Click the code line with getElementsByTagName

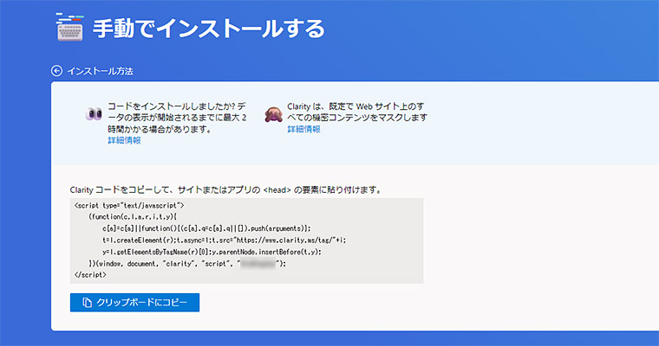coord(212,252)
